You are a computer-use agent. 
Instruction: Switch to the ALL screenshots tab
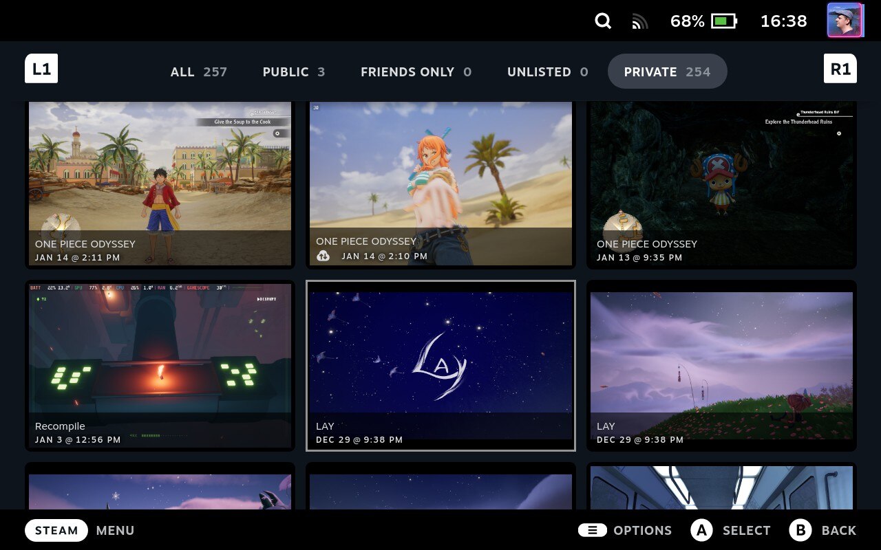coord(198,71)
